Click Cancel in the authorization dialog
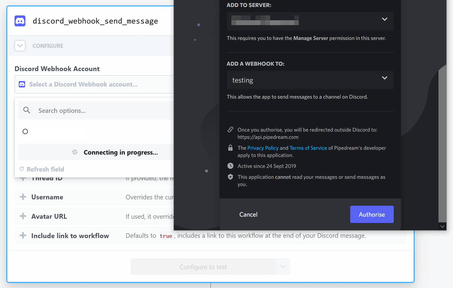 tap(248, 214)
